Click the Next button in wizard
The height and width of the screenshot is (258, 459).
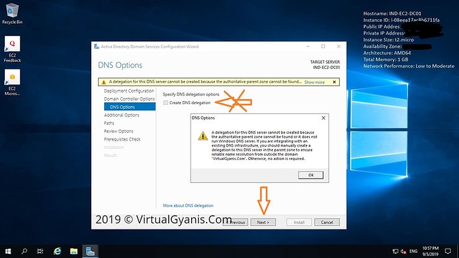pyautogui.click(x=262, y=221)
